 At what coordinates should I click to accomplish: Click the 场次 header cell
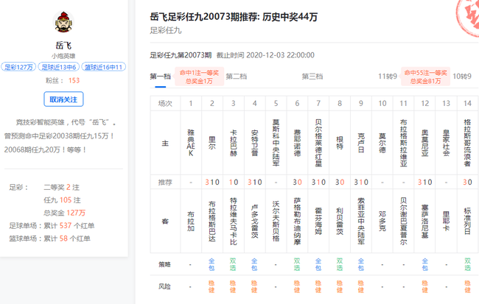[x=165, y=104]
